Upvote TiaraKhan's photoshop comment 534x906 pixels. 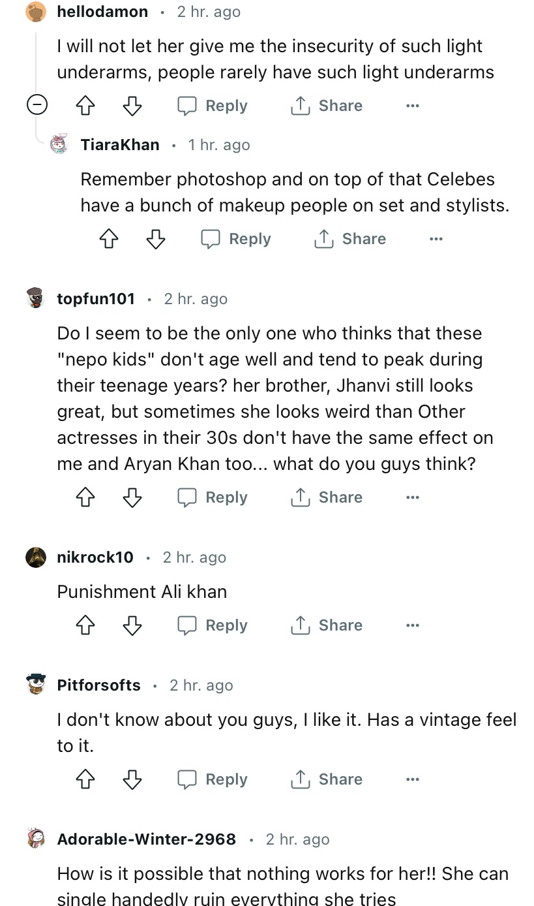point(109,239)
